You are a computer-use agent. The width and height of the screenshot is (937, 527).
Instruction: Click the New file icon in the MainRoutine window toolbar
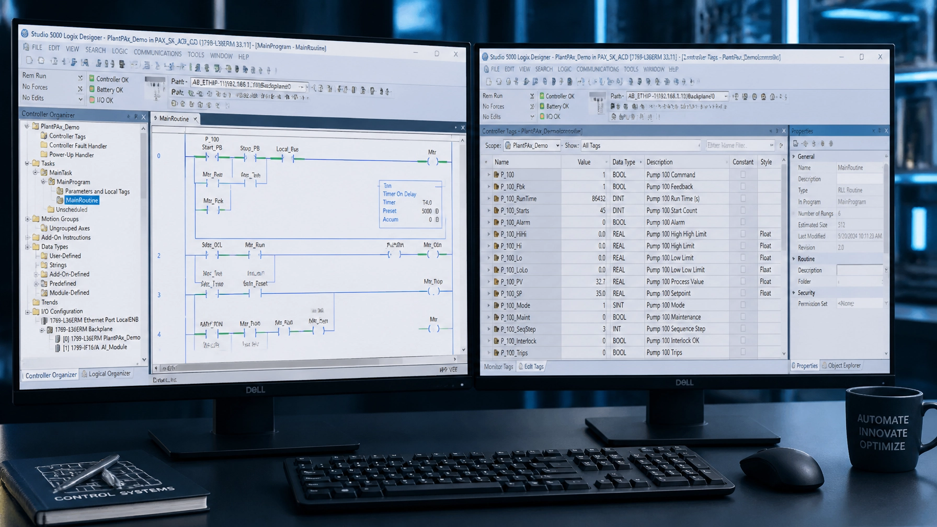point(29,61)
